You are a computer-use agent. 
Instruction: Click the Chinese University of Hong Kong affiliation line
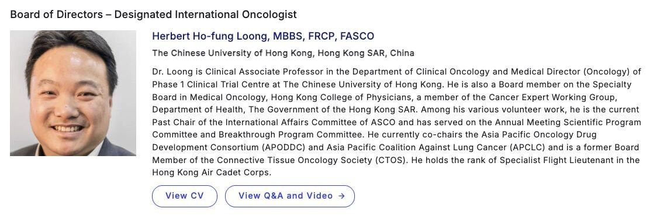(283, 54)
